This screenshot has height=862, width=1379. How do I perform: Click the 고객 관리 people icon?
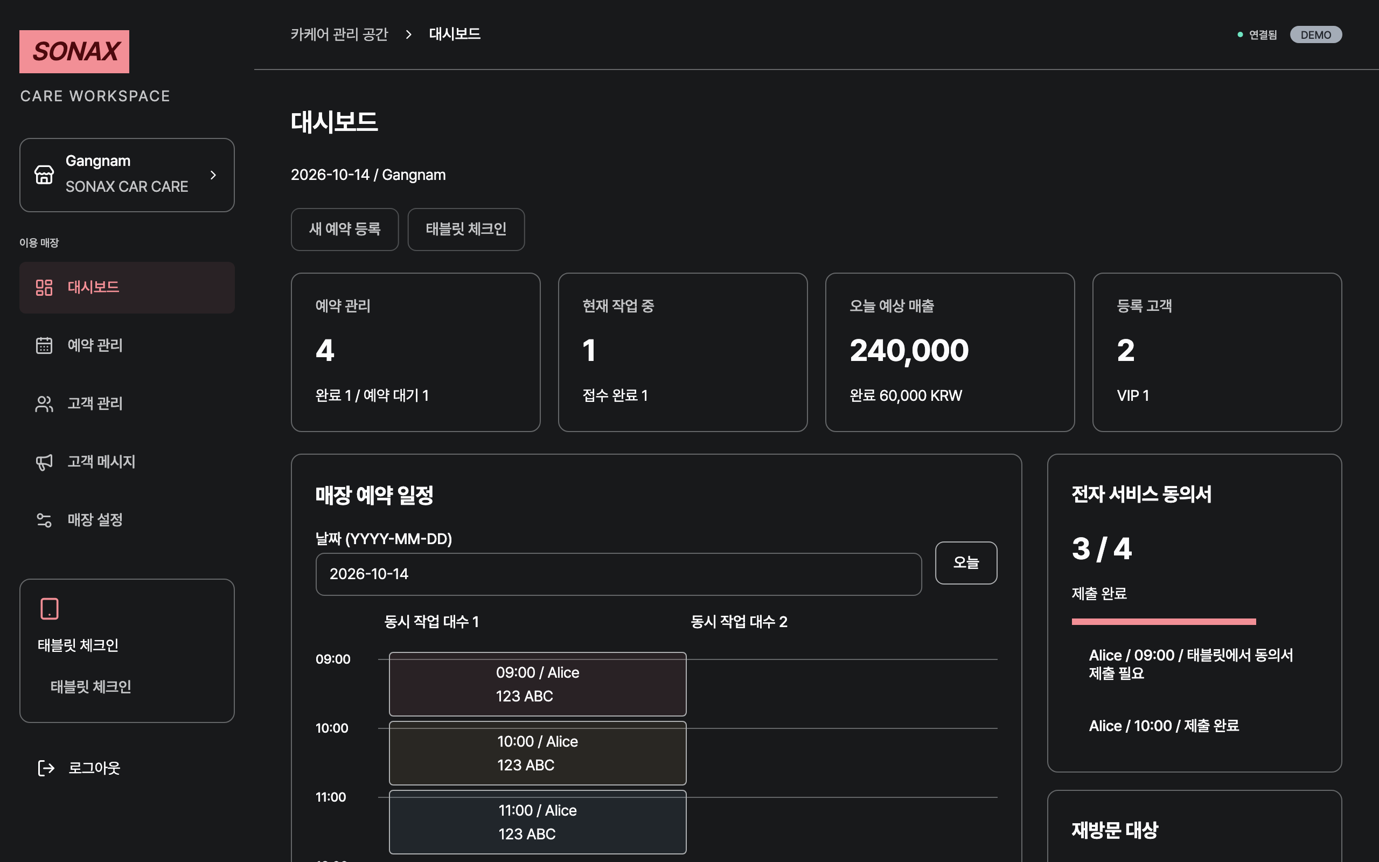[x=44, y=404]
